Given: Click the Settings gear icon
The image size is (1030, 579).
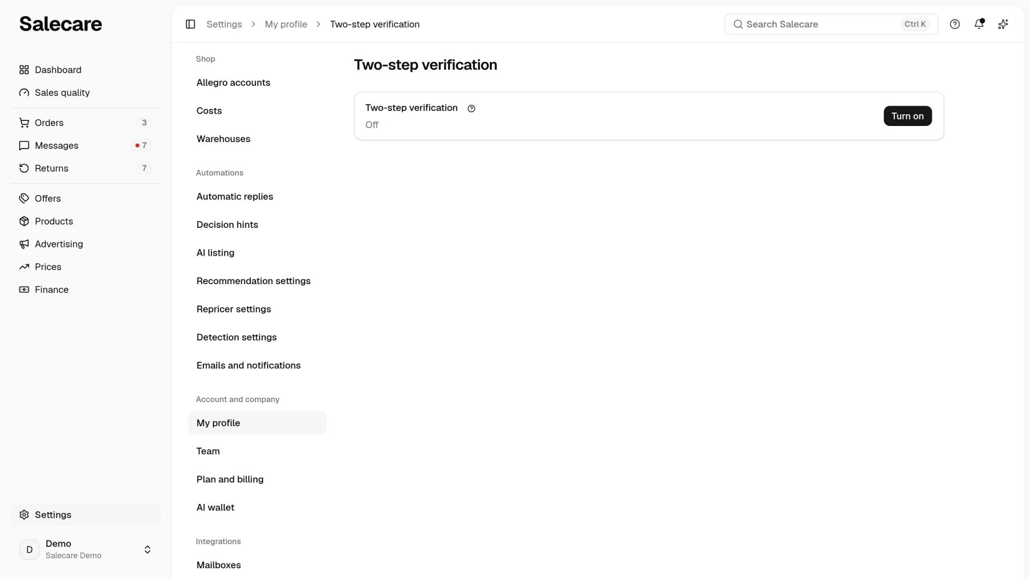Looking at the screenshot, I should (24, 515).
